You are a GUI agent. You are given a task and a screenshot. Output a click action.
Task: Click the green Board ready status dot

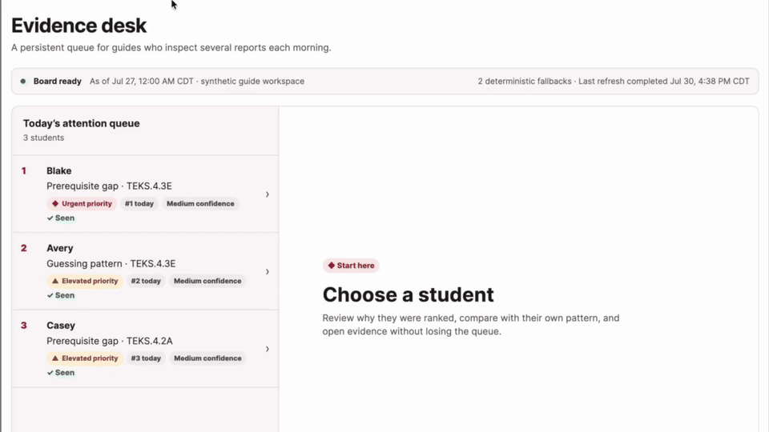[23, 82]
